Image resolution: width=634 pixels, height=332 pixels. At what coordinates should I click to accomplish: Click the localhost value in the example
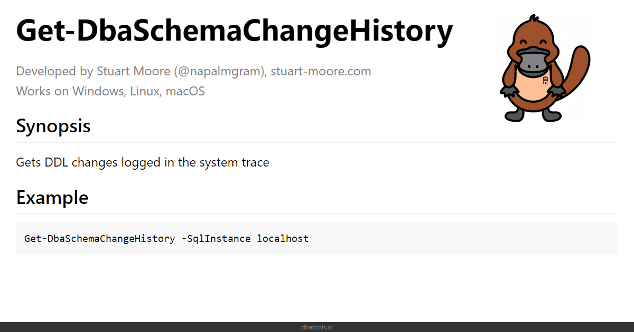coord(283,238)
